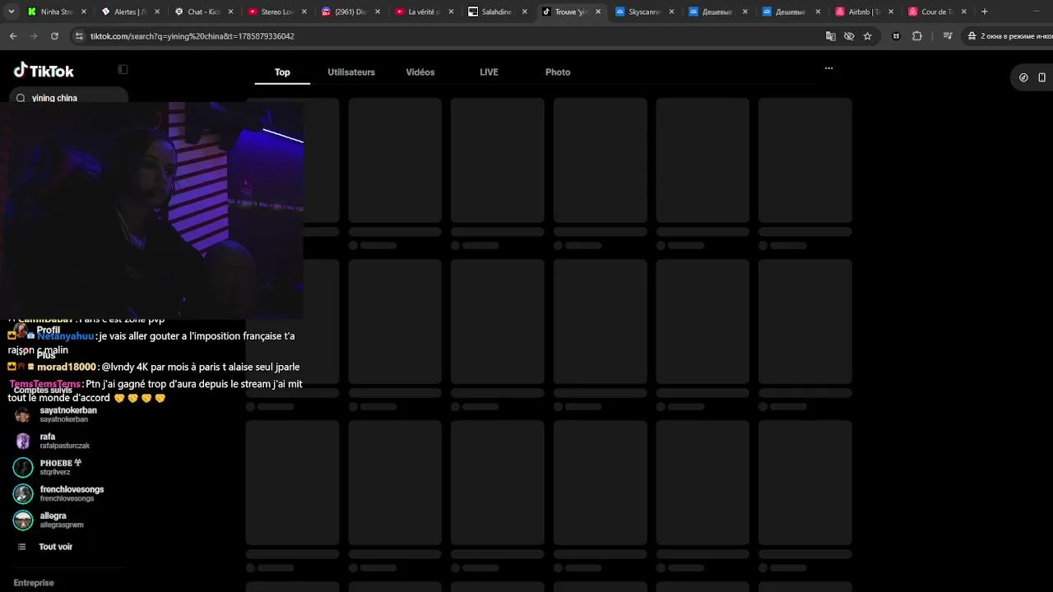Click the username Netanyahuu in chat
This screenshot has width=1053, height=592.
66,335
